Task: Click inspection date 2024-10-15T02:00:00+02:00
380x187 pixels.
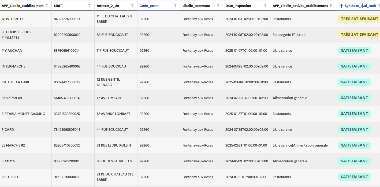Action: point(246,177)
